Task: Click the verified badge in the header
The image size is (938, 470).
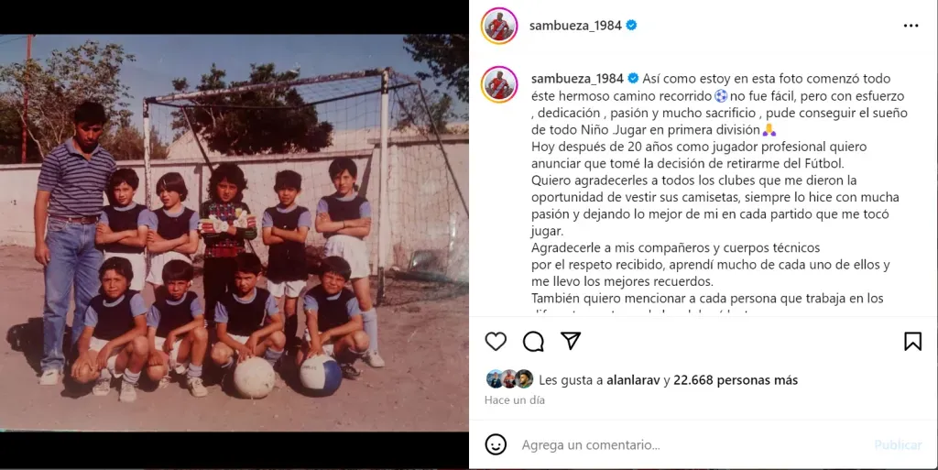Action: [x=631, y=26]
